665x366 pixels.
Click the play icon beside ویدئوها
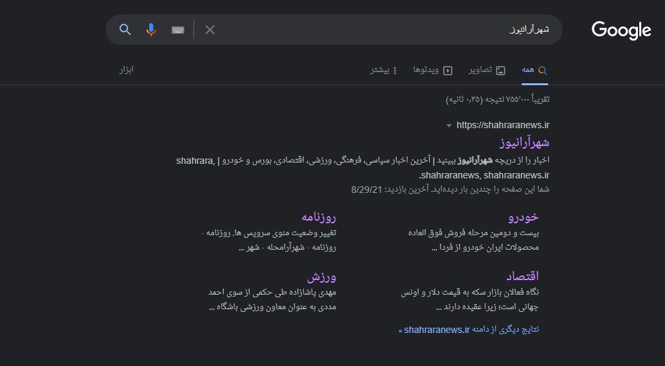448,71
